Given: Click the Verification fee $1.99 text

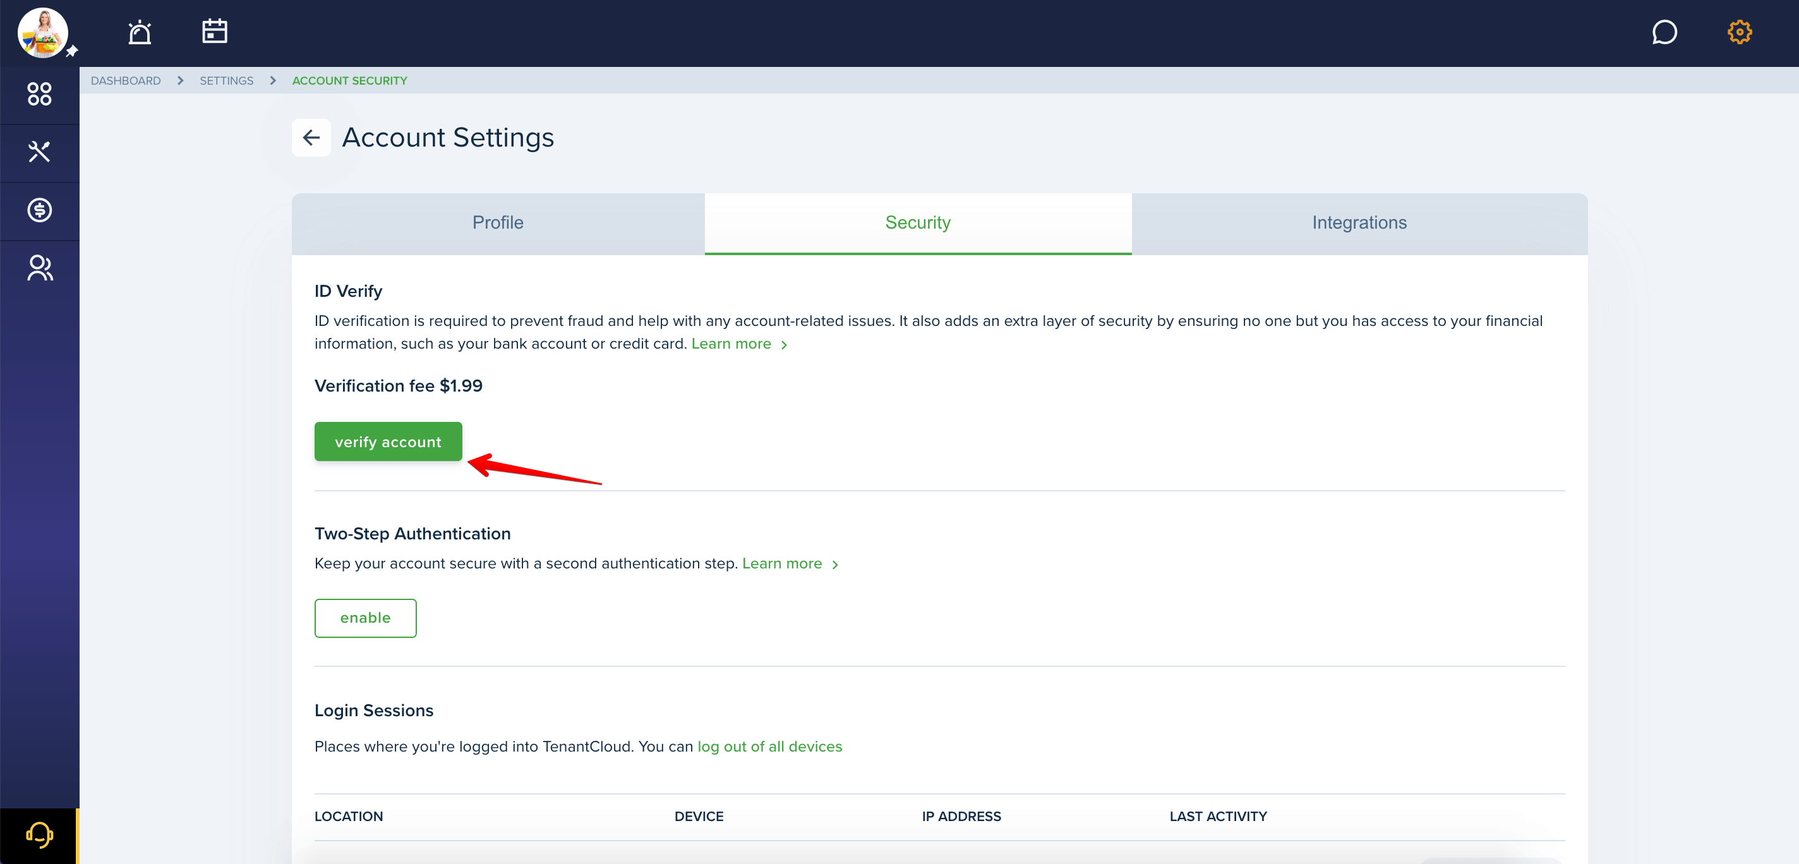Looking at the screenshot, I should tap(398, 385).
